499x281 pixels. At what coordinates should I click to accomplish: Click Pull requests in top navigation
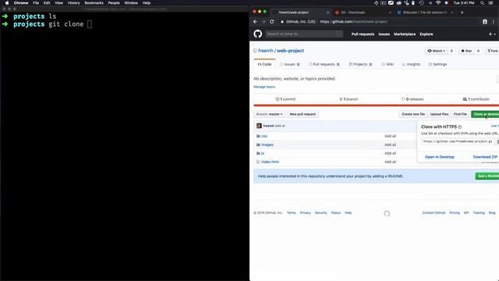(363, 34)
